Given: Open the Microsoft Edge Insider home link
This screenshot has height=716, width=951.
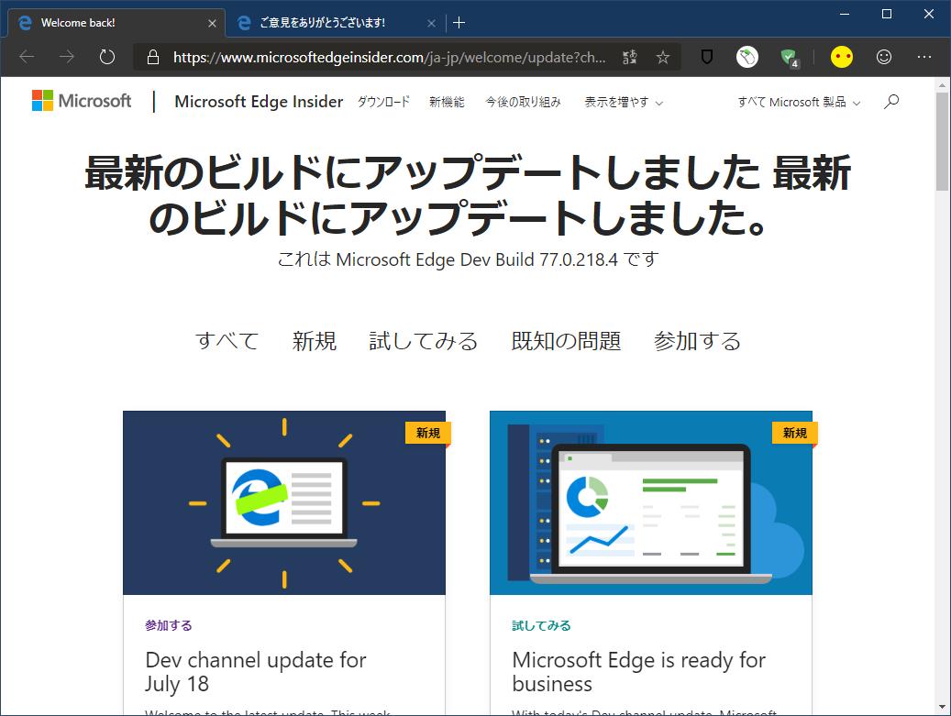Looking at the screenshot, I should [259, 101].
